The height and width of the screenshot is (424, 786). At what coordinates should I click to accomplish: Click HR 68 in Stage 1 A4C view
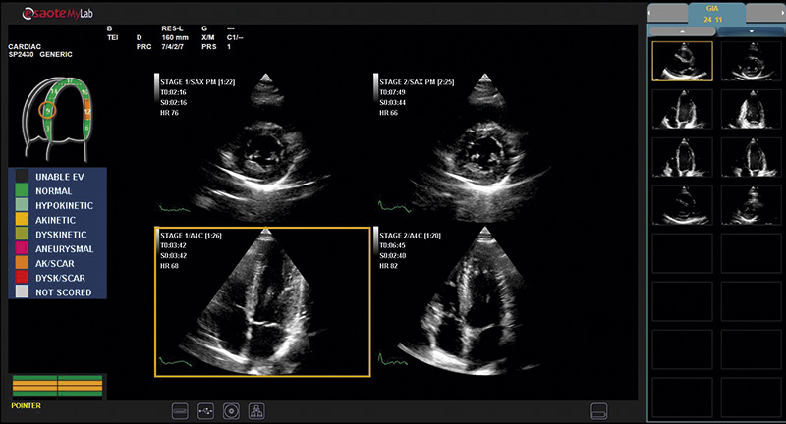tap(169, 266)
